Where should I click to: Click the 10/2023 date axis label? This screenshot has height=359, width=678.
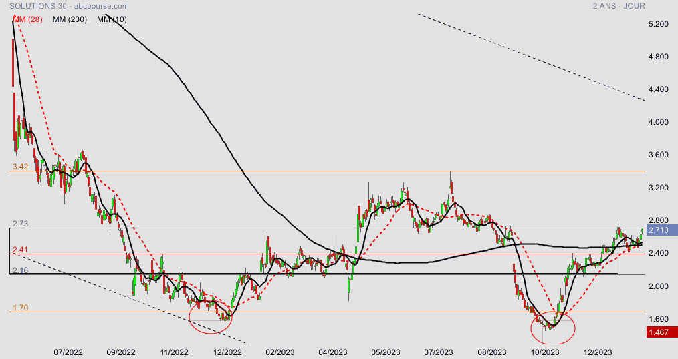click(x=544, y=352)
